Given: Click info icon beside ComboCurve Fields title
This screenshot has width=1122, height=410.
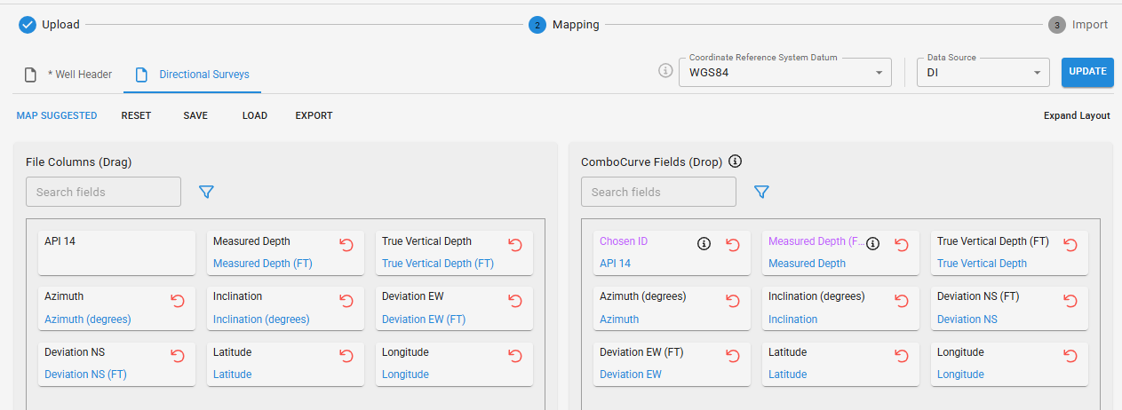Looking at the screenshot, I should [735, 162].
